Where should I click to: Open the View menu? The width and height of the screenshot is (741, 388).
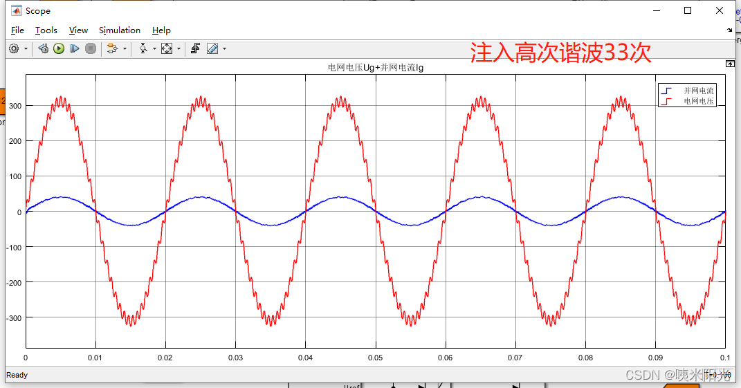point(78,30)
